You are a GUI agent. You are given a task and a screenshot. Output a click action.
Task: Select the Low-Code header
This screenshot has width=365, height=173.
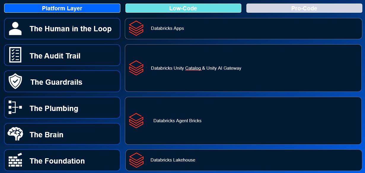(183, 8)
